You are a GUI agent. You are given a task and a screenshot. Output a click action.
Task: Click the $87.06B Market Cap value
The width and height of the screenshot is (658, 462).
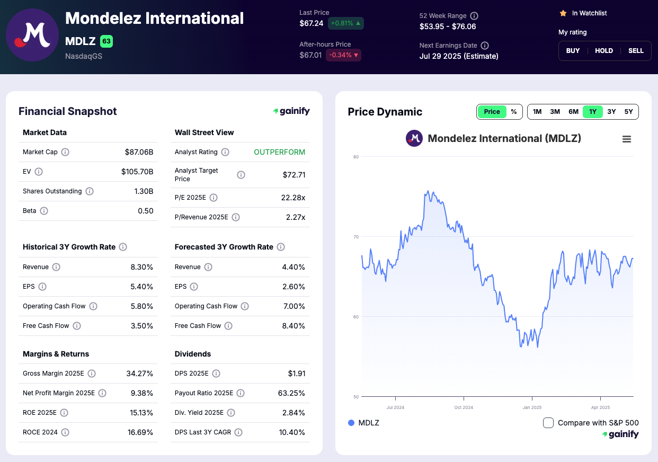pyautogui.click(x=139, y=152)
